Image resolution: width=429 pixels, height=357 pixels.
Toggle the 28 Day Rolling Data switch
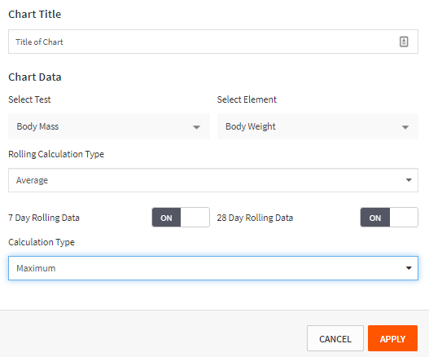[389, 218]
